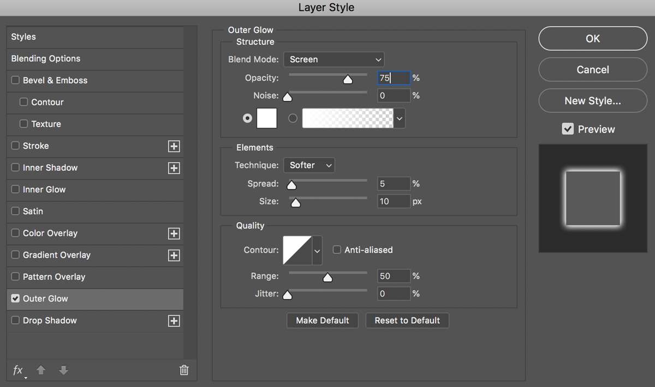Expand the Contour picker arrow
655x387 pixels.
tap(317, 250)
